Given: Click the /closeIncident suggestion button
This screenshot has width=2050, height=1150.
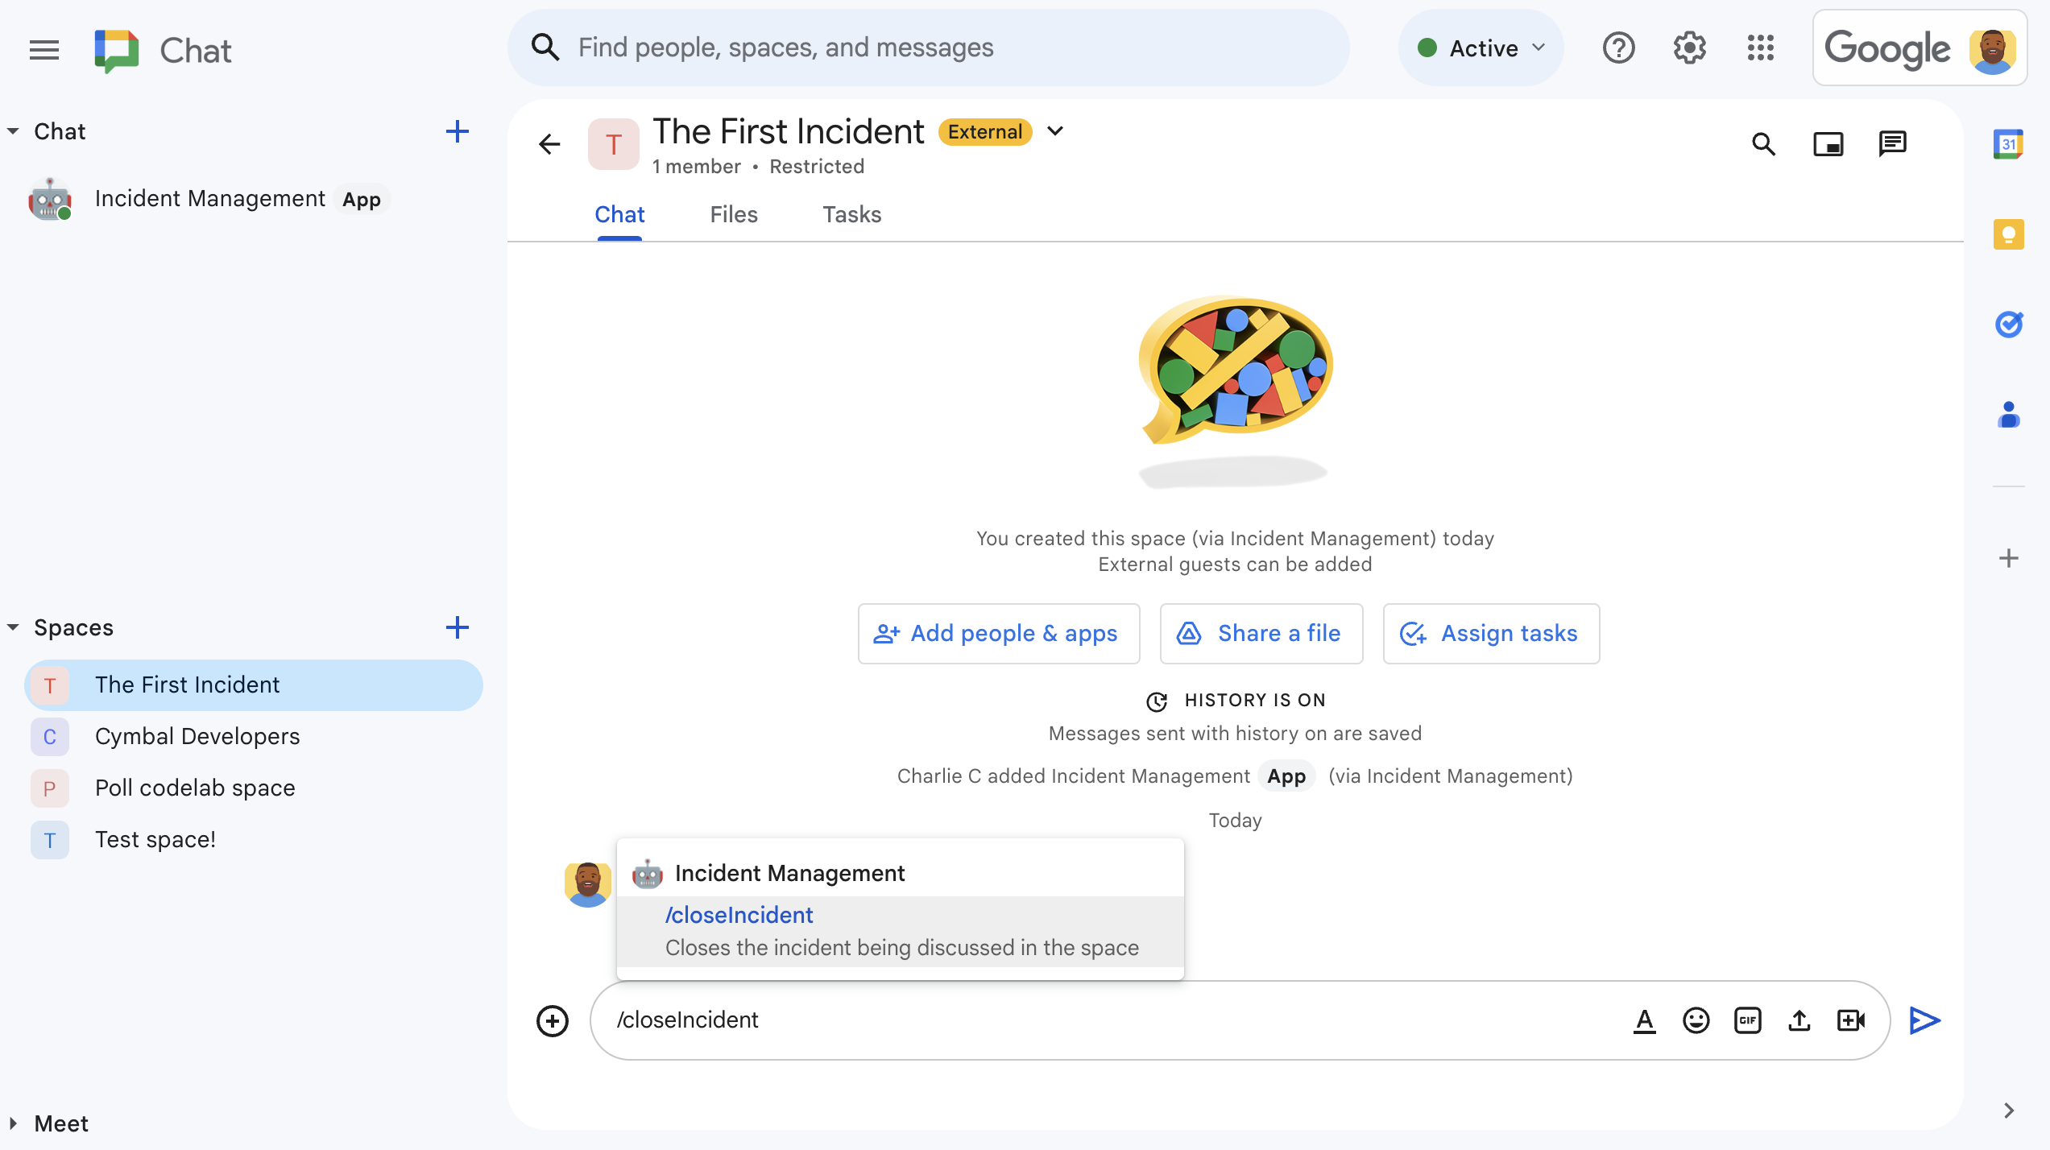Looking at the screenshot, I should coord(901,930).
